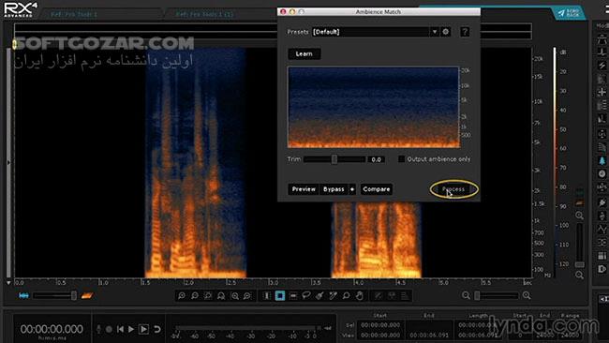
Task: Click the waveform view icon beside opacity slider
Action: 23,296
